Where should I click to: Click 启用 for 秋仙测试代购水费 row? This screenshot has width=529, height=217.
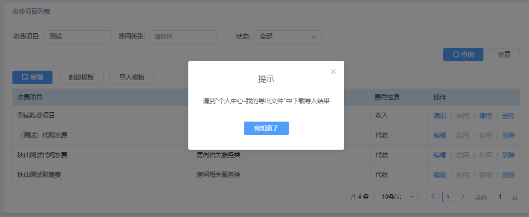462,155
